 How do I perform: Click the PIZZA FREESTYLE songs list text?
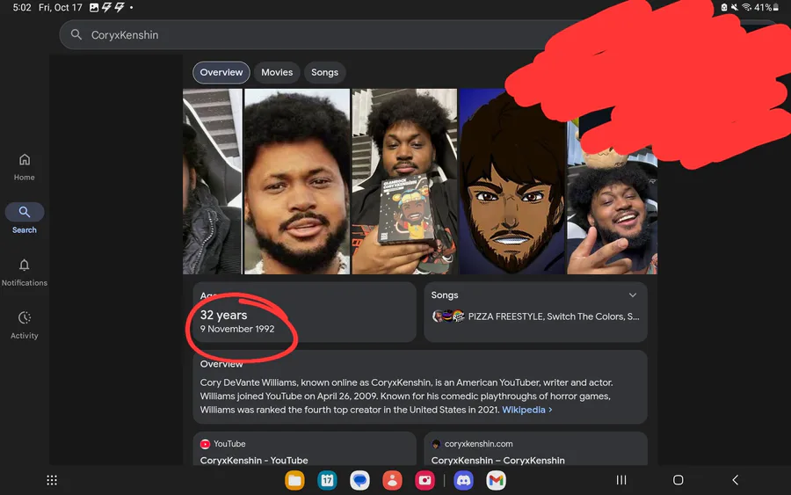pos(554,317)
